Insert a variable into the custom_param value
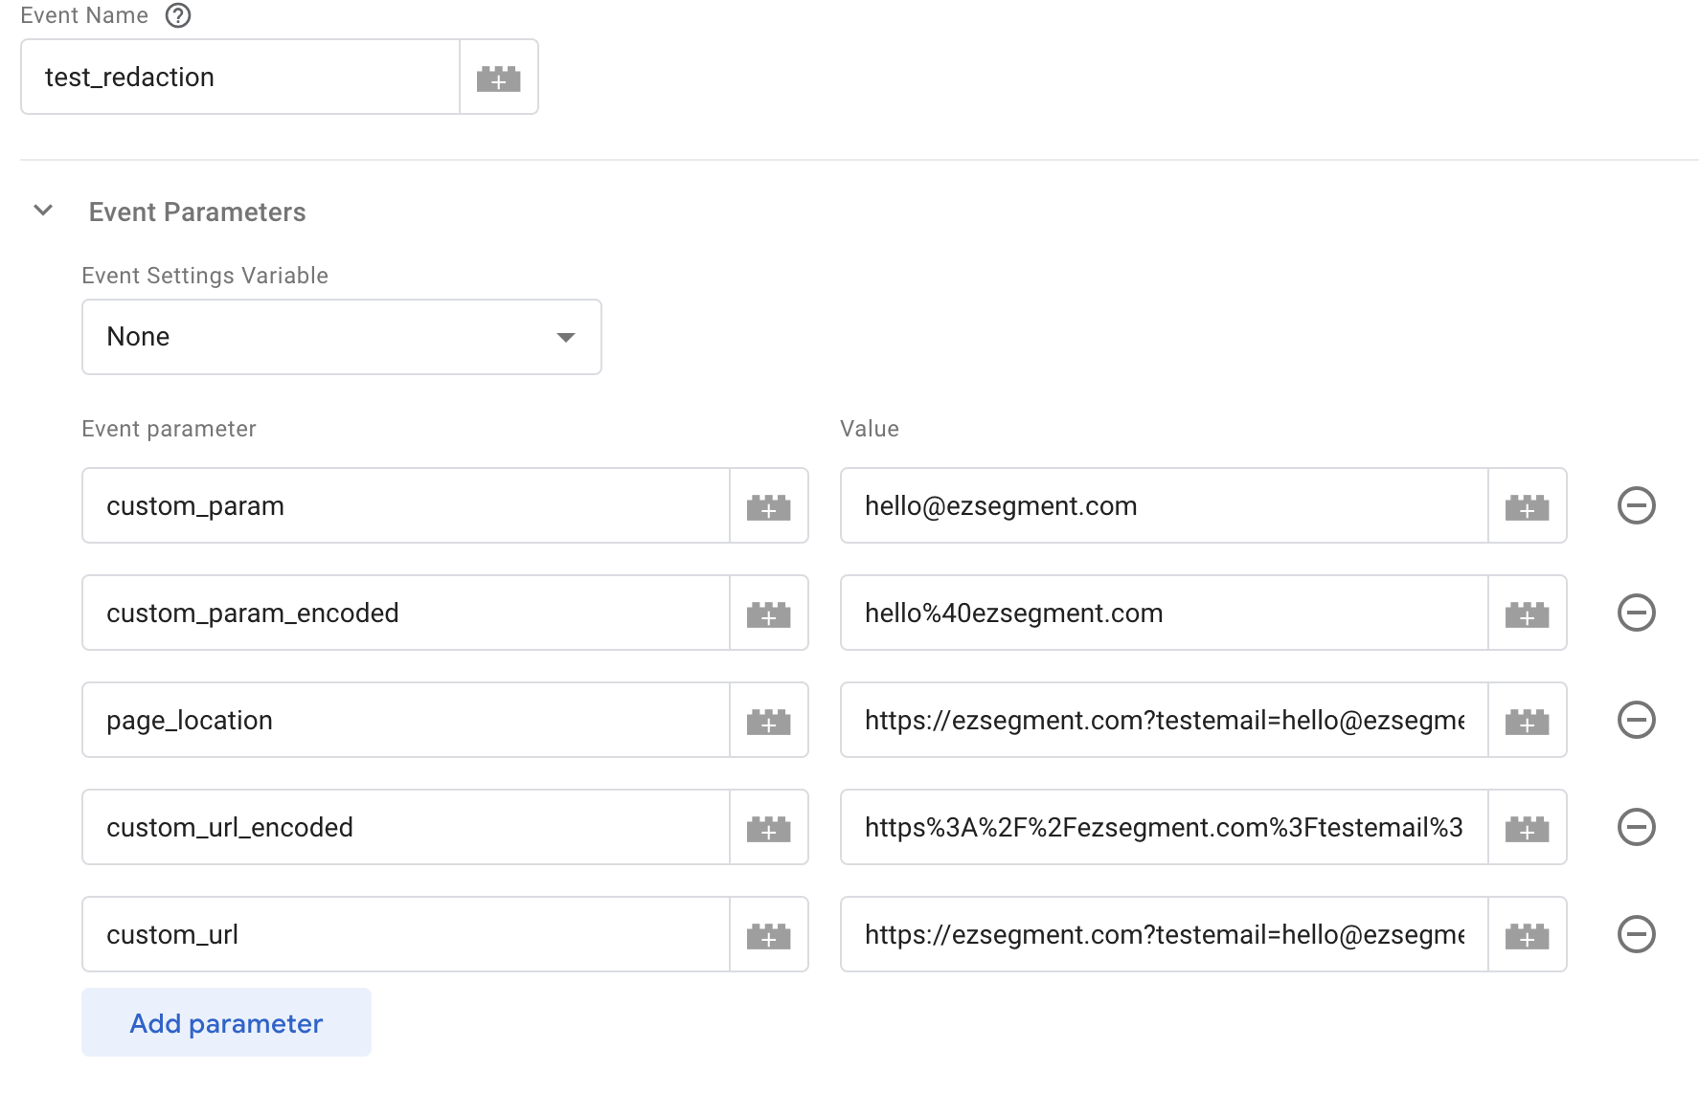 click(1527, 506)
